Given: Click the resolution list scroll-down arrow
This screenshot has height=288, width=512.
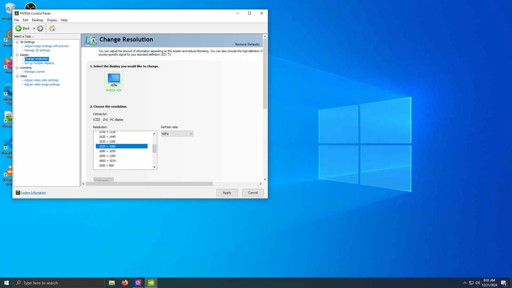Looking at the screenshot, I should pos(154,167).
